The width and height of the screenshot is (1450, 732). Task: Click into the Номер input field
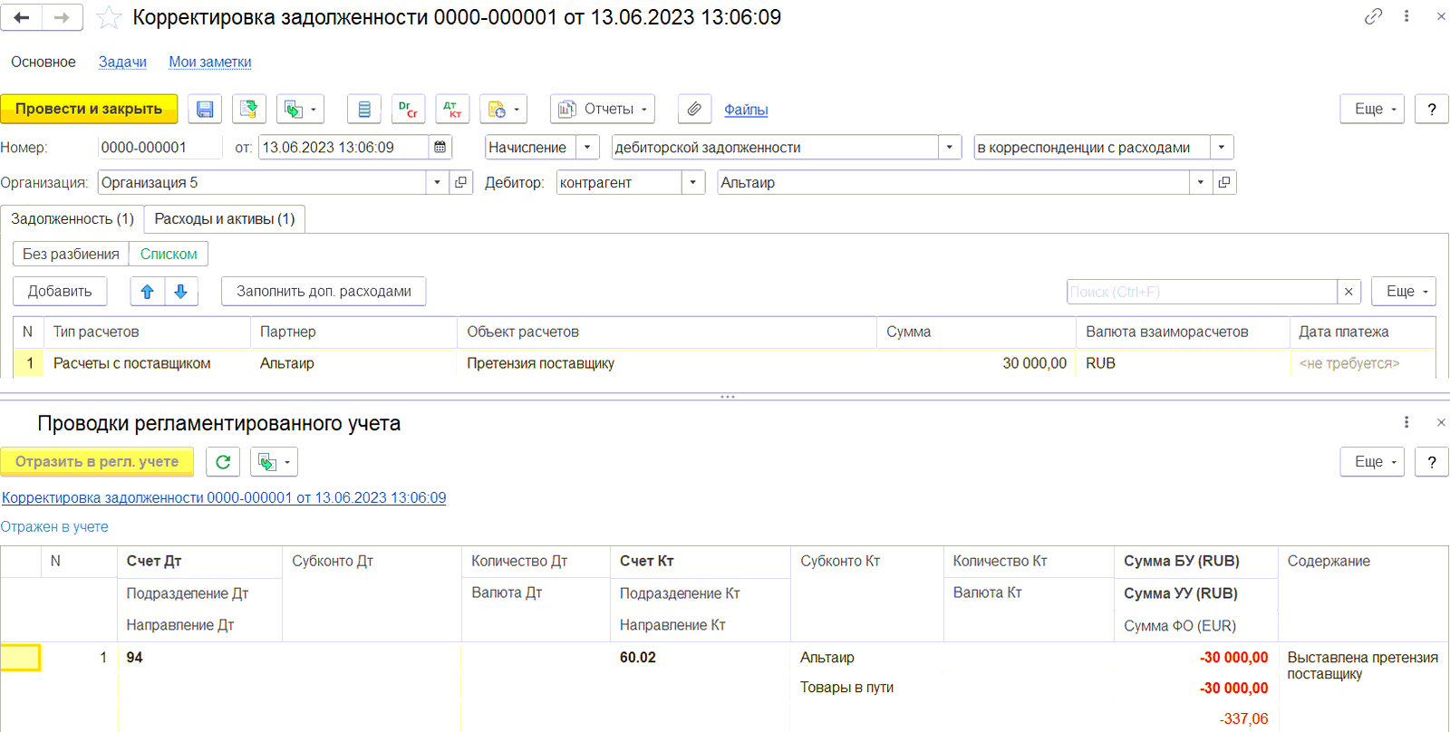(159, 148)
